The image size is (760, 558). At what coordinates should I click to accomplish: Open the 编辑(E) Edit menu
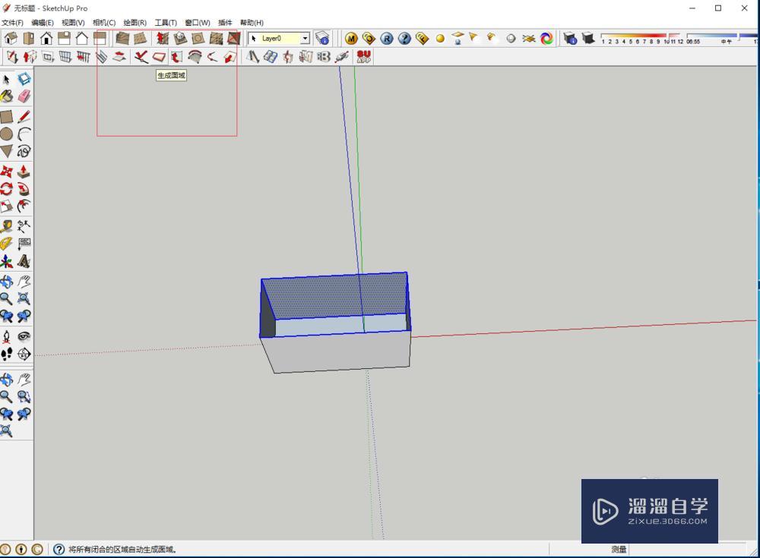[x=43, y=23]
